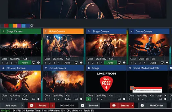The image size is (172, 112).
Task: Play the Social Media Feed Title input
Action: pos(165,95)
